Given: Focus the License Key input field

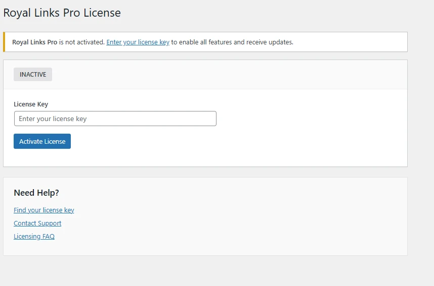Looking at the screenshot, I should 115,119.
